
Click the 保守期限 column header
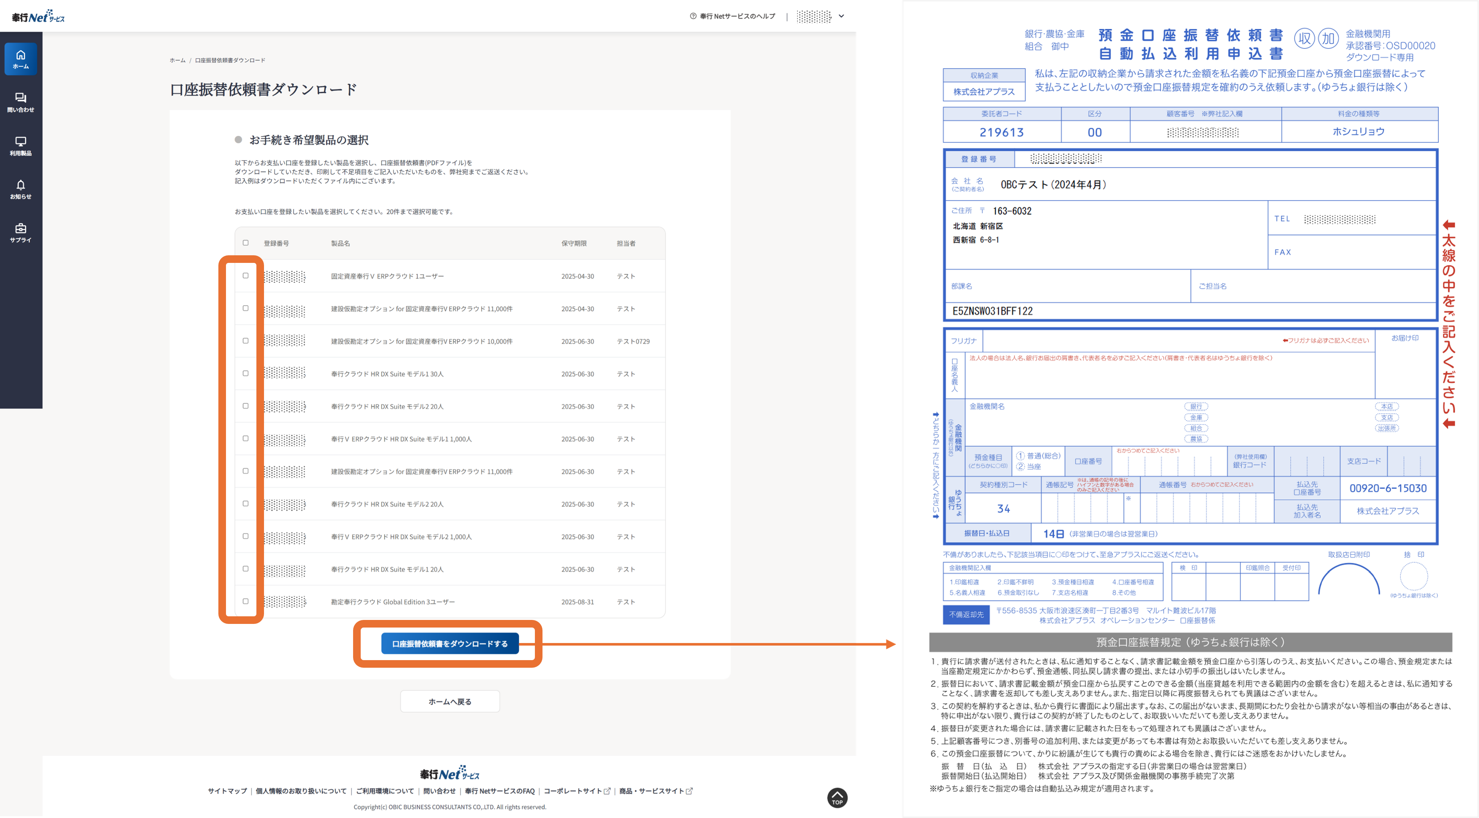pos(574,243)
